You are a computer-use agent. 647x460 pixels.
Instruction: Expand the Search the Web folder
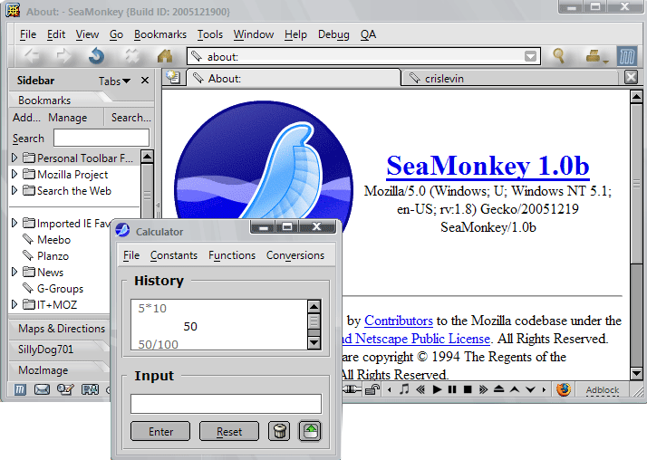pos(14,190)
